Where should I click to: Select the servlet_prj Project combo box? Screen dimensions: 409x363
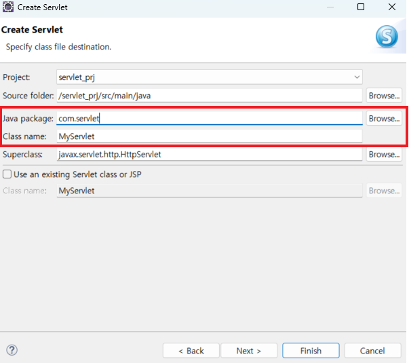tap(210, 77)
